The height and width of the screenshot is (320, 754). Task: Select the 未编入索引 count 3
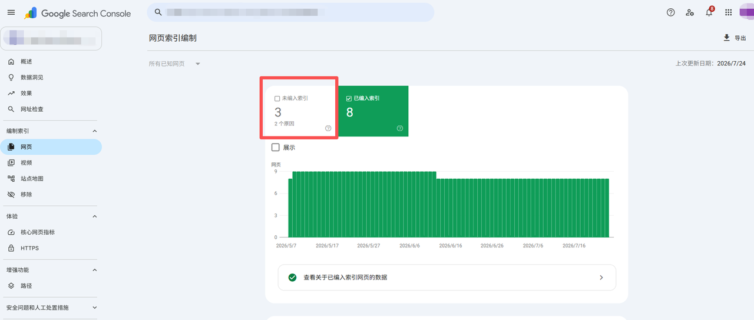(278, 112)
